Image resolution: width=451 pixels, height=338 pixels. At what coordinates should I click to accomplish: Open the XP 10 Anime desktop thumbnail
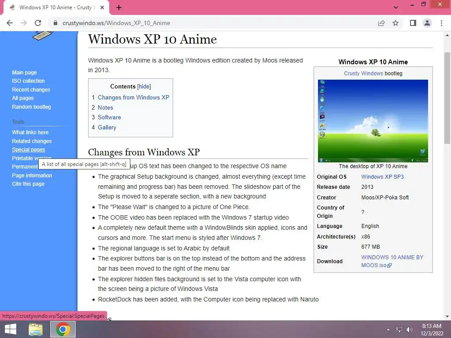(x=373, y=121)
